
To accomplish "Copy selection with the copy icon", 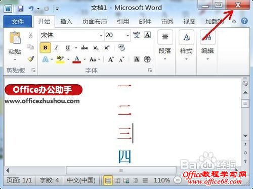I will (30, 47).
